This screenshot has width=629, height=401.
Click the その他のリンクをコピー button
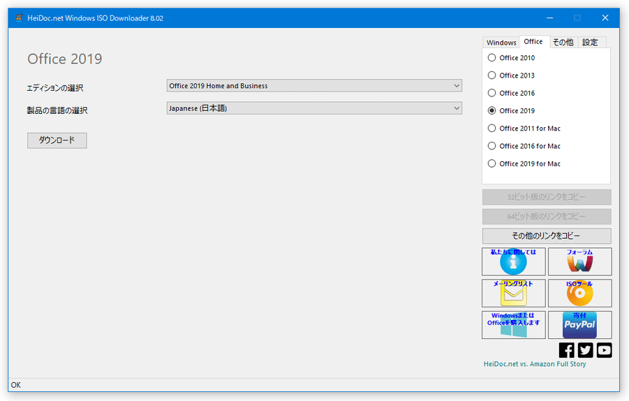tap(547, 236)
